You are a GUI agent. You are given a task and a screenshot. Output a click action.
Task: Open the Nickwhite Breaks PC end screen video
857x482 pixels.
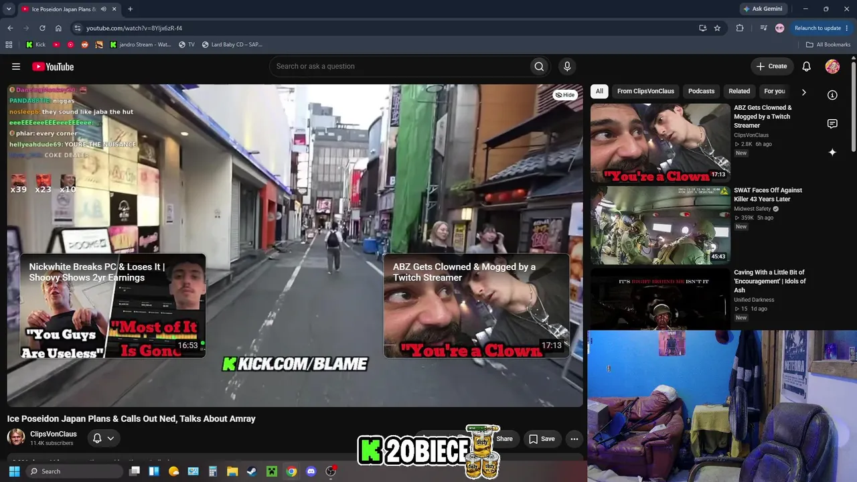pos(112,305)
